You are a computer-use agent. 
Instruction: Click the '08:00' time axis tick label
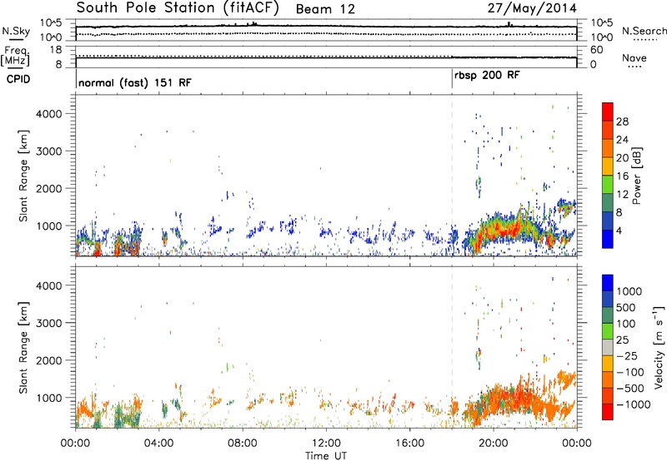(x=242, y=444)
